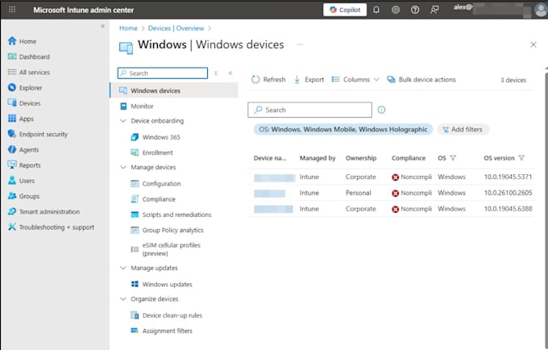This screenshot has height=350, width=548.
Task: Open the ellipsis menu beside page title
Action: point(300,44)
